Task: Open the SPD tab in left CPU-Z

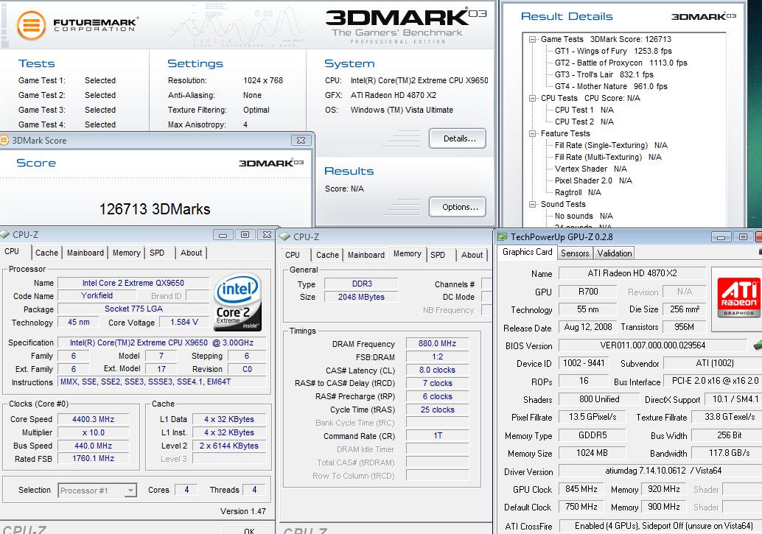Action: 157,253
